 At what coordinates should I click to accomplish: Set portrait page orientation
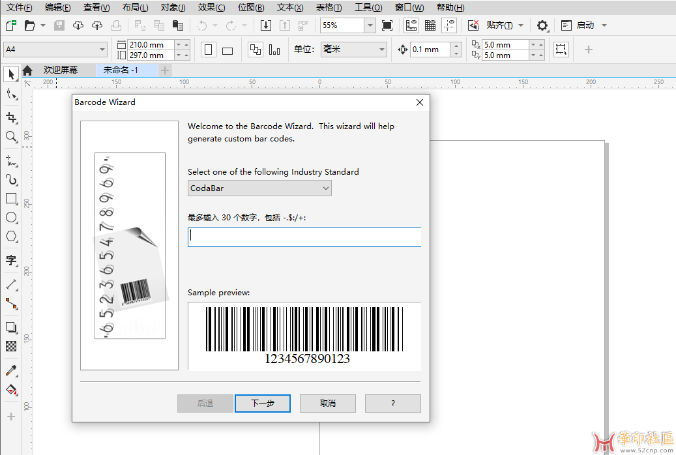tap(208, 50)
